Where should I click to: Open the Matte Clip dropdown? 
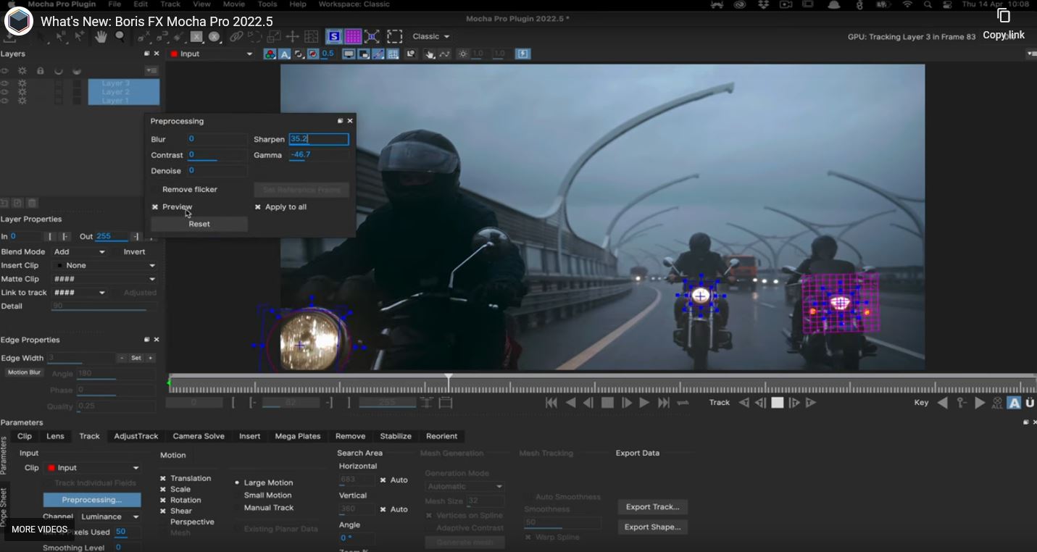(x=105, y=280)
